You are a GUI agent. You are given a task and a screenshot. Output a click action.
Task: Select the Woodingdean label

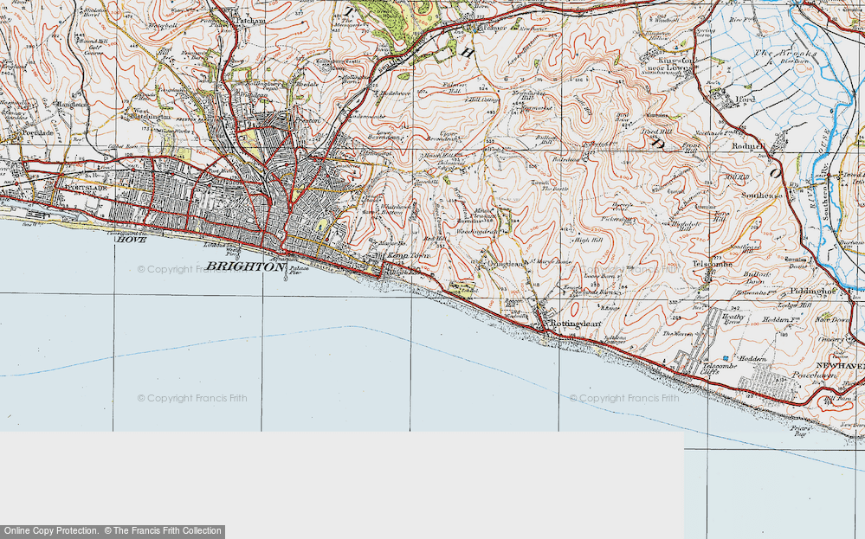(477, 232)
